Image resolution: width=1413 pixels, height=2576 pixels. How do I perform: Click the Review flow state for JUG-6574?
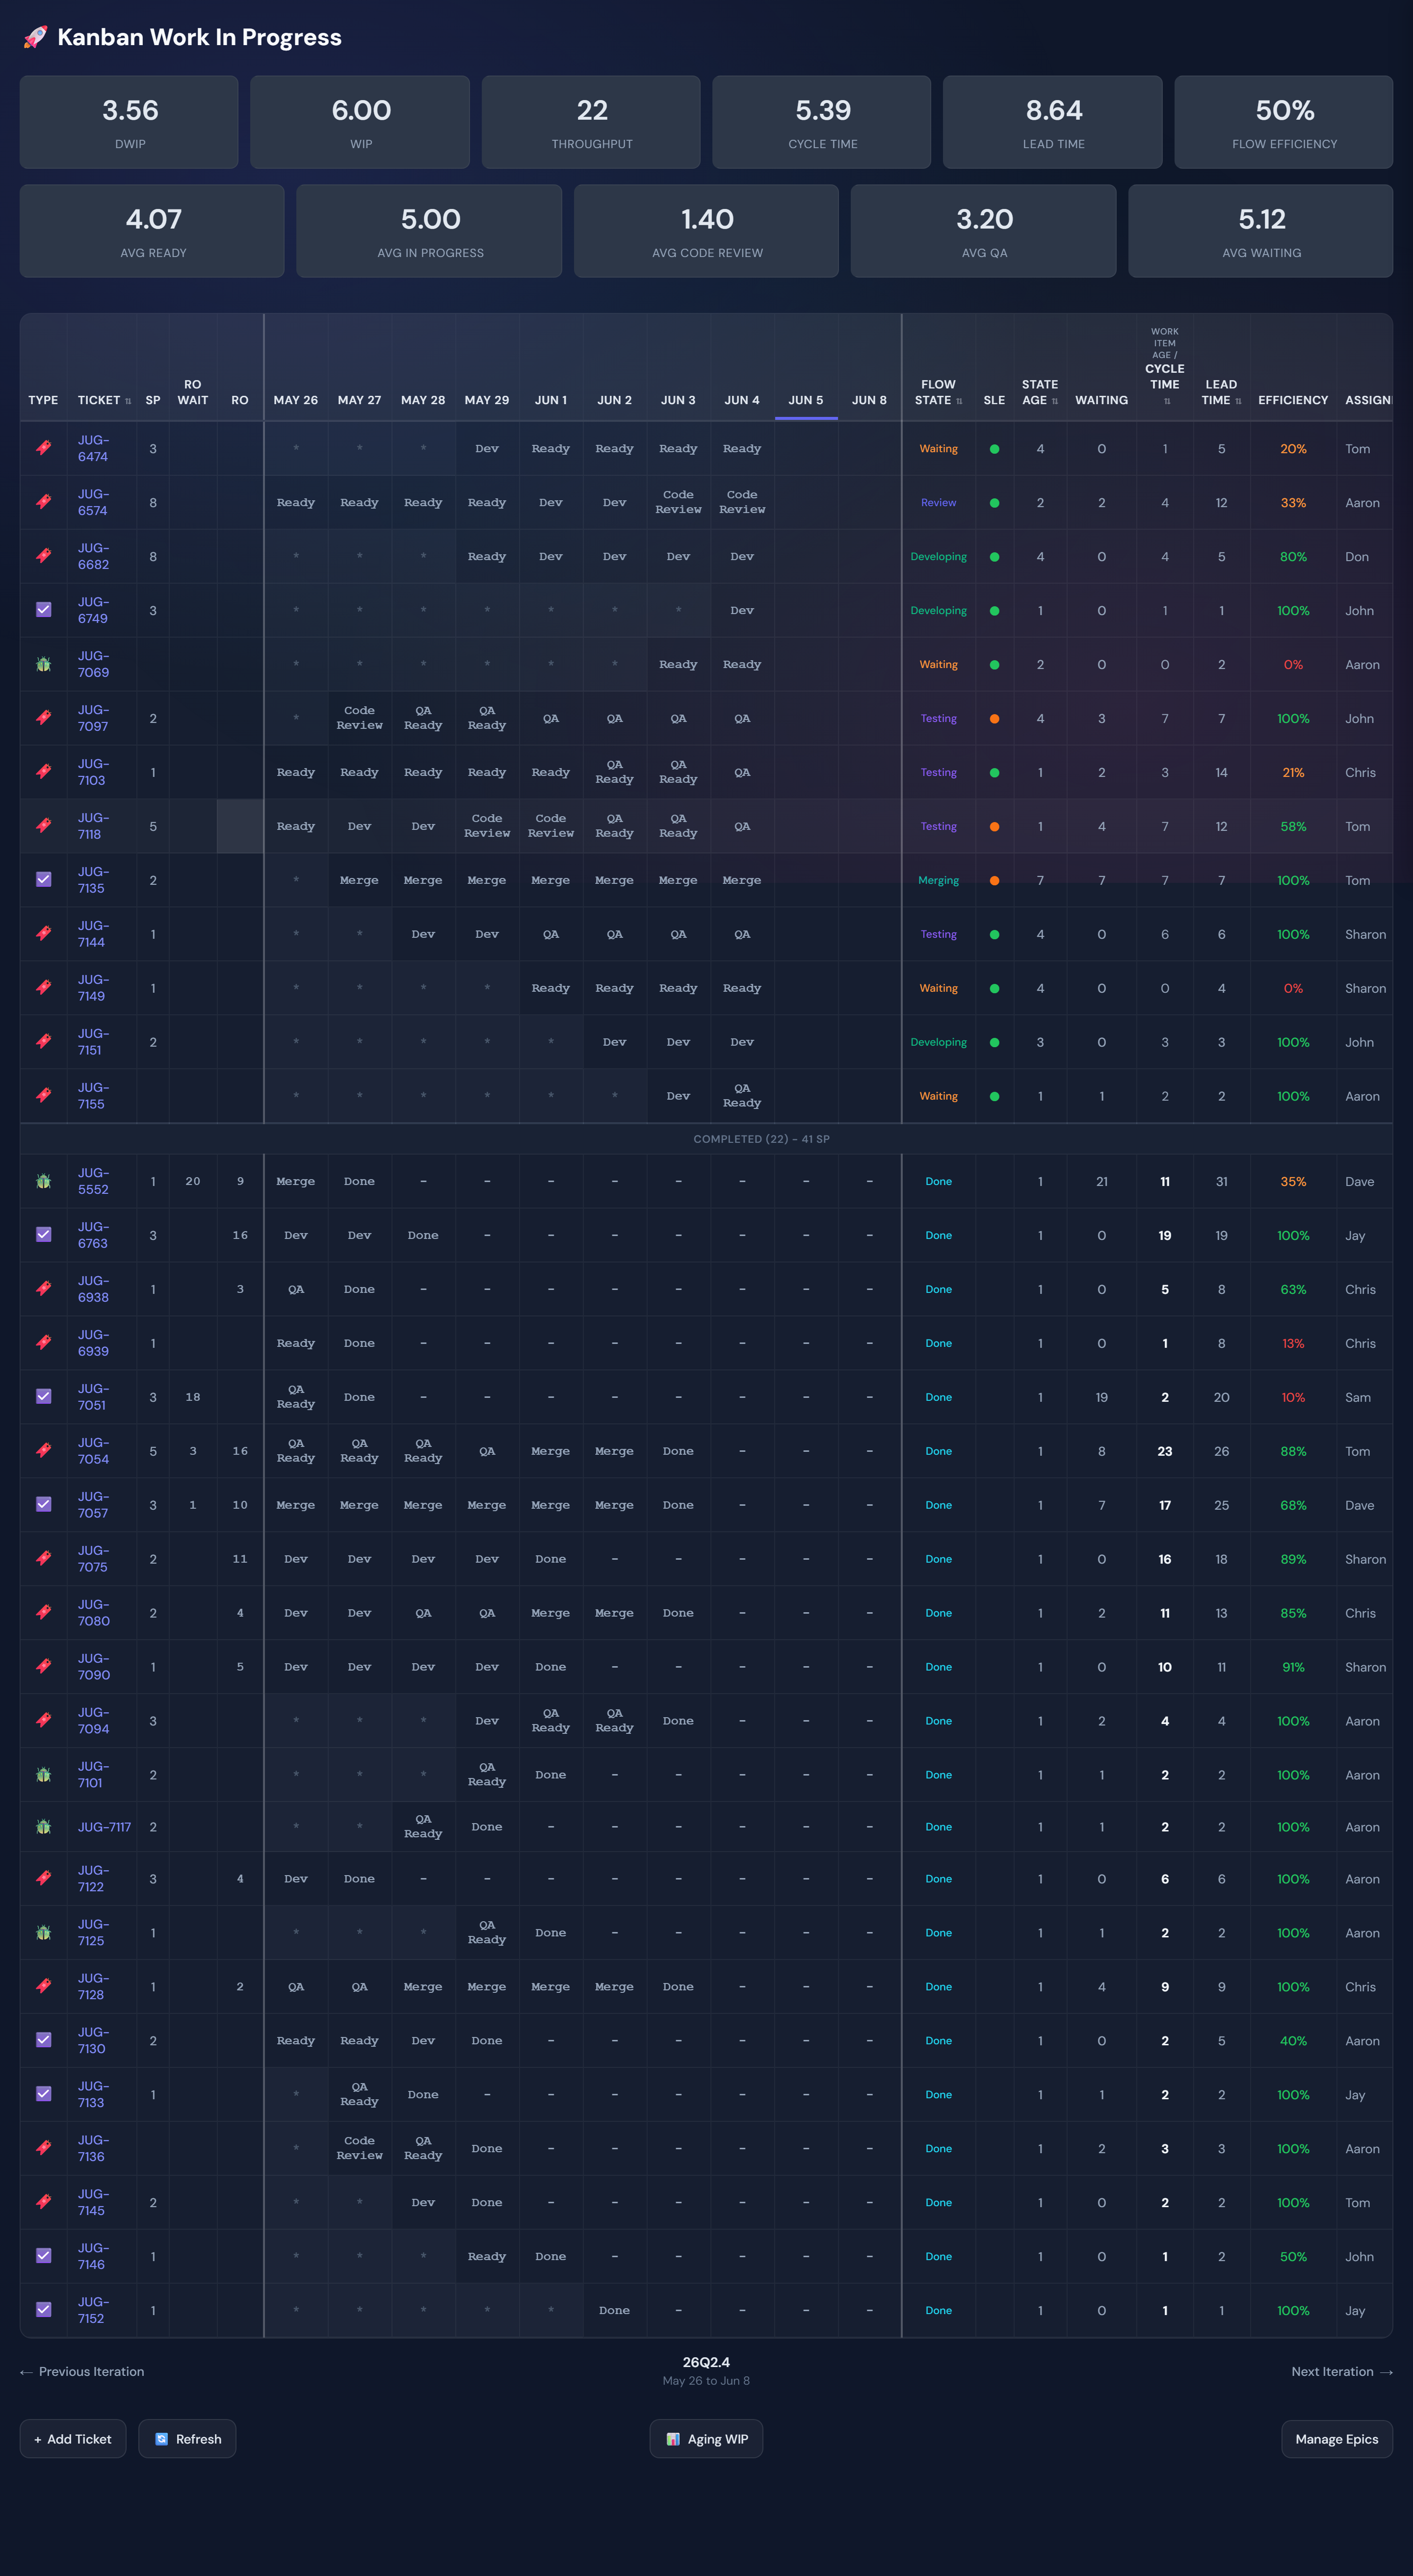point(938,503)
